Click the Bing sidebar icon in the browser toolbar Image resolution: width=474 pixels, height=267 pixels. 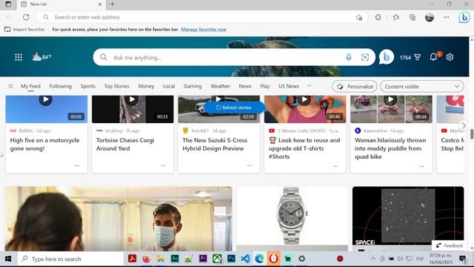464,17
